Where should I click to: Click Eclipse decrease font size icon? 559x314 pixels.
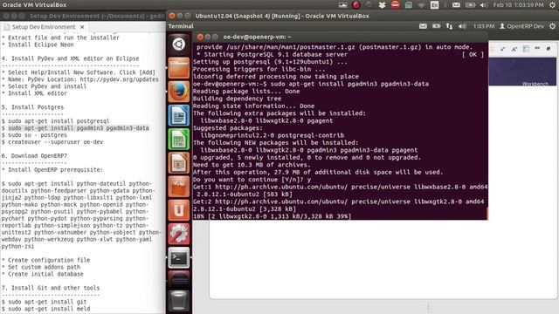[502, 49]
